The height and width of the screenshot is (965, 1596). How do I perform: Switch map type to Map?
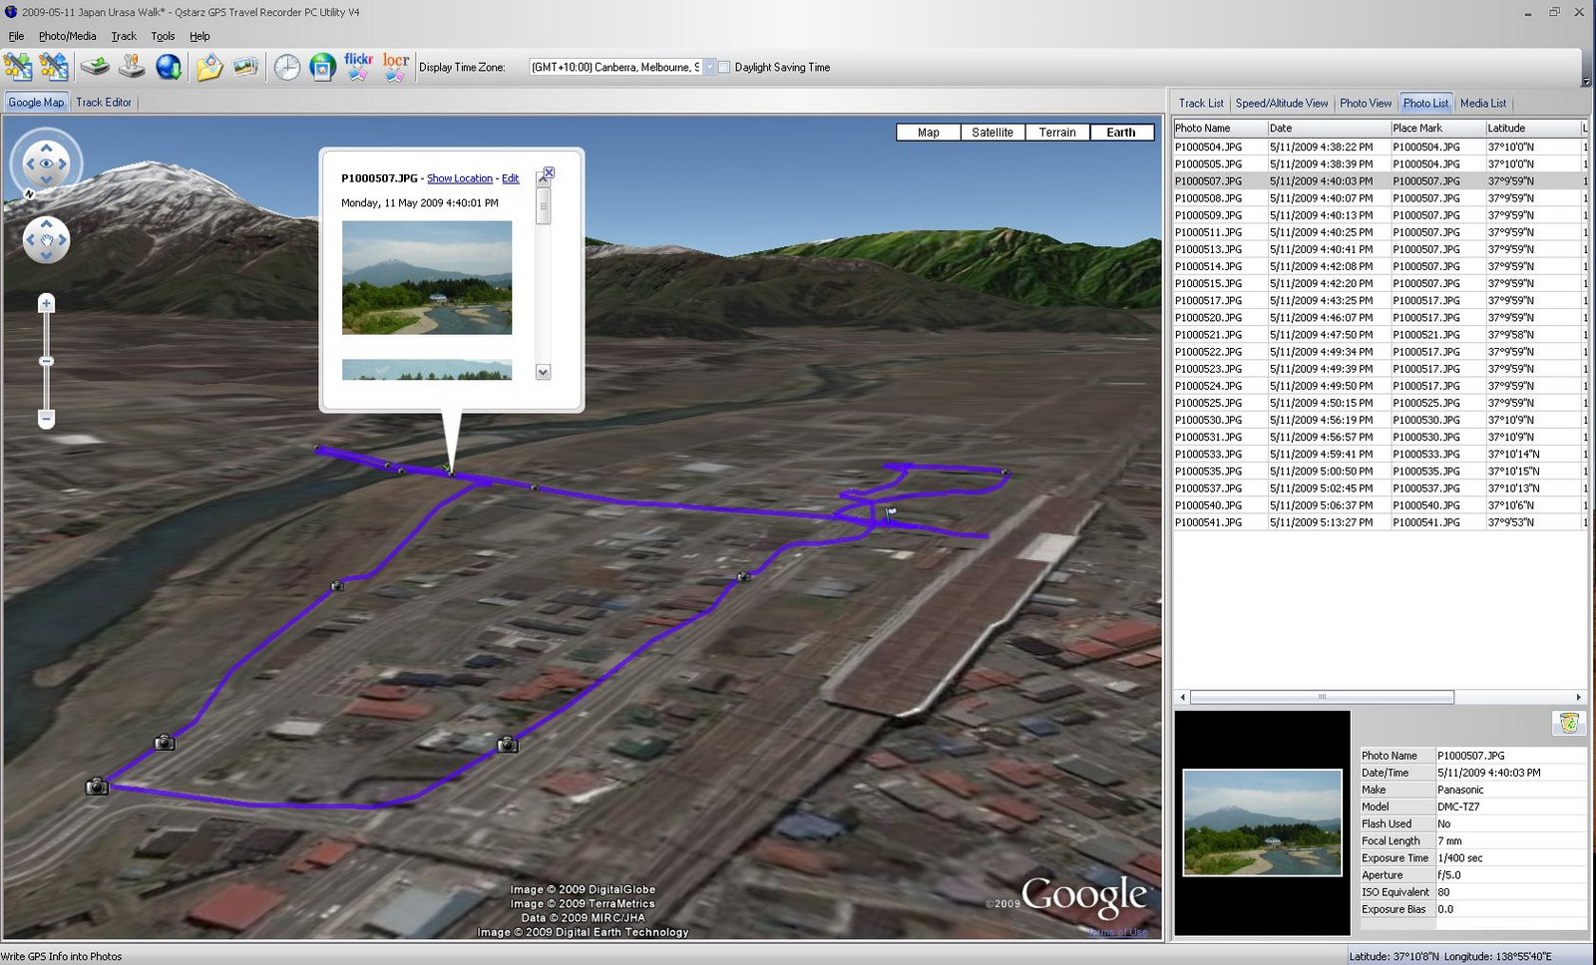tap(928, 132)
